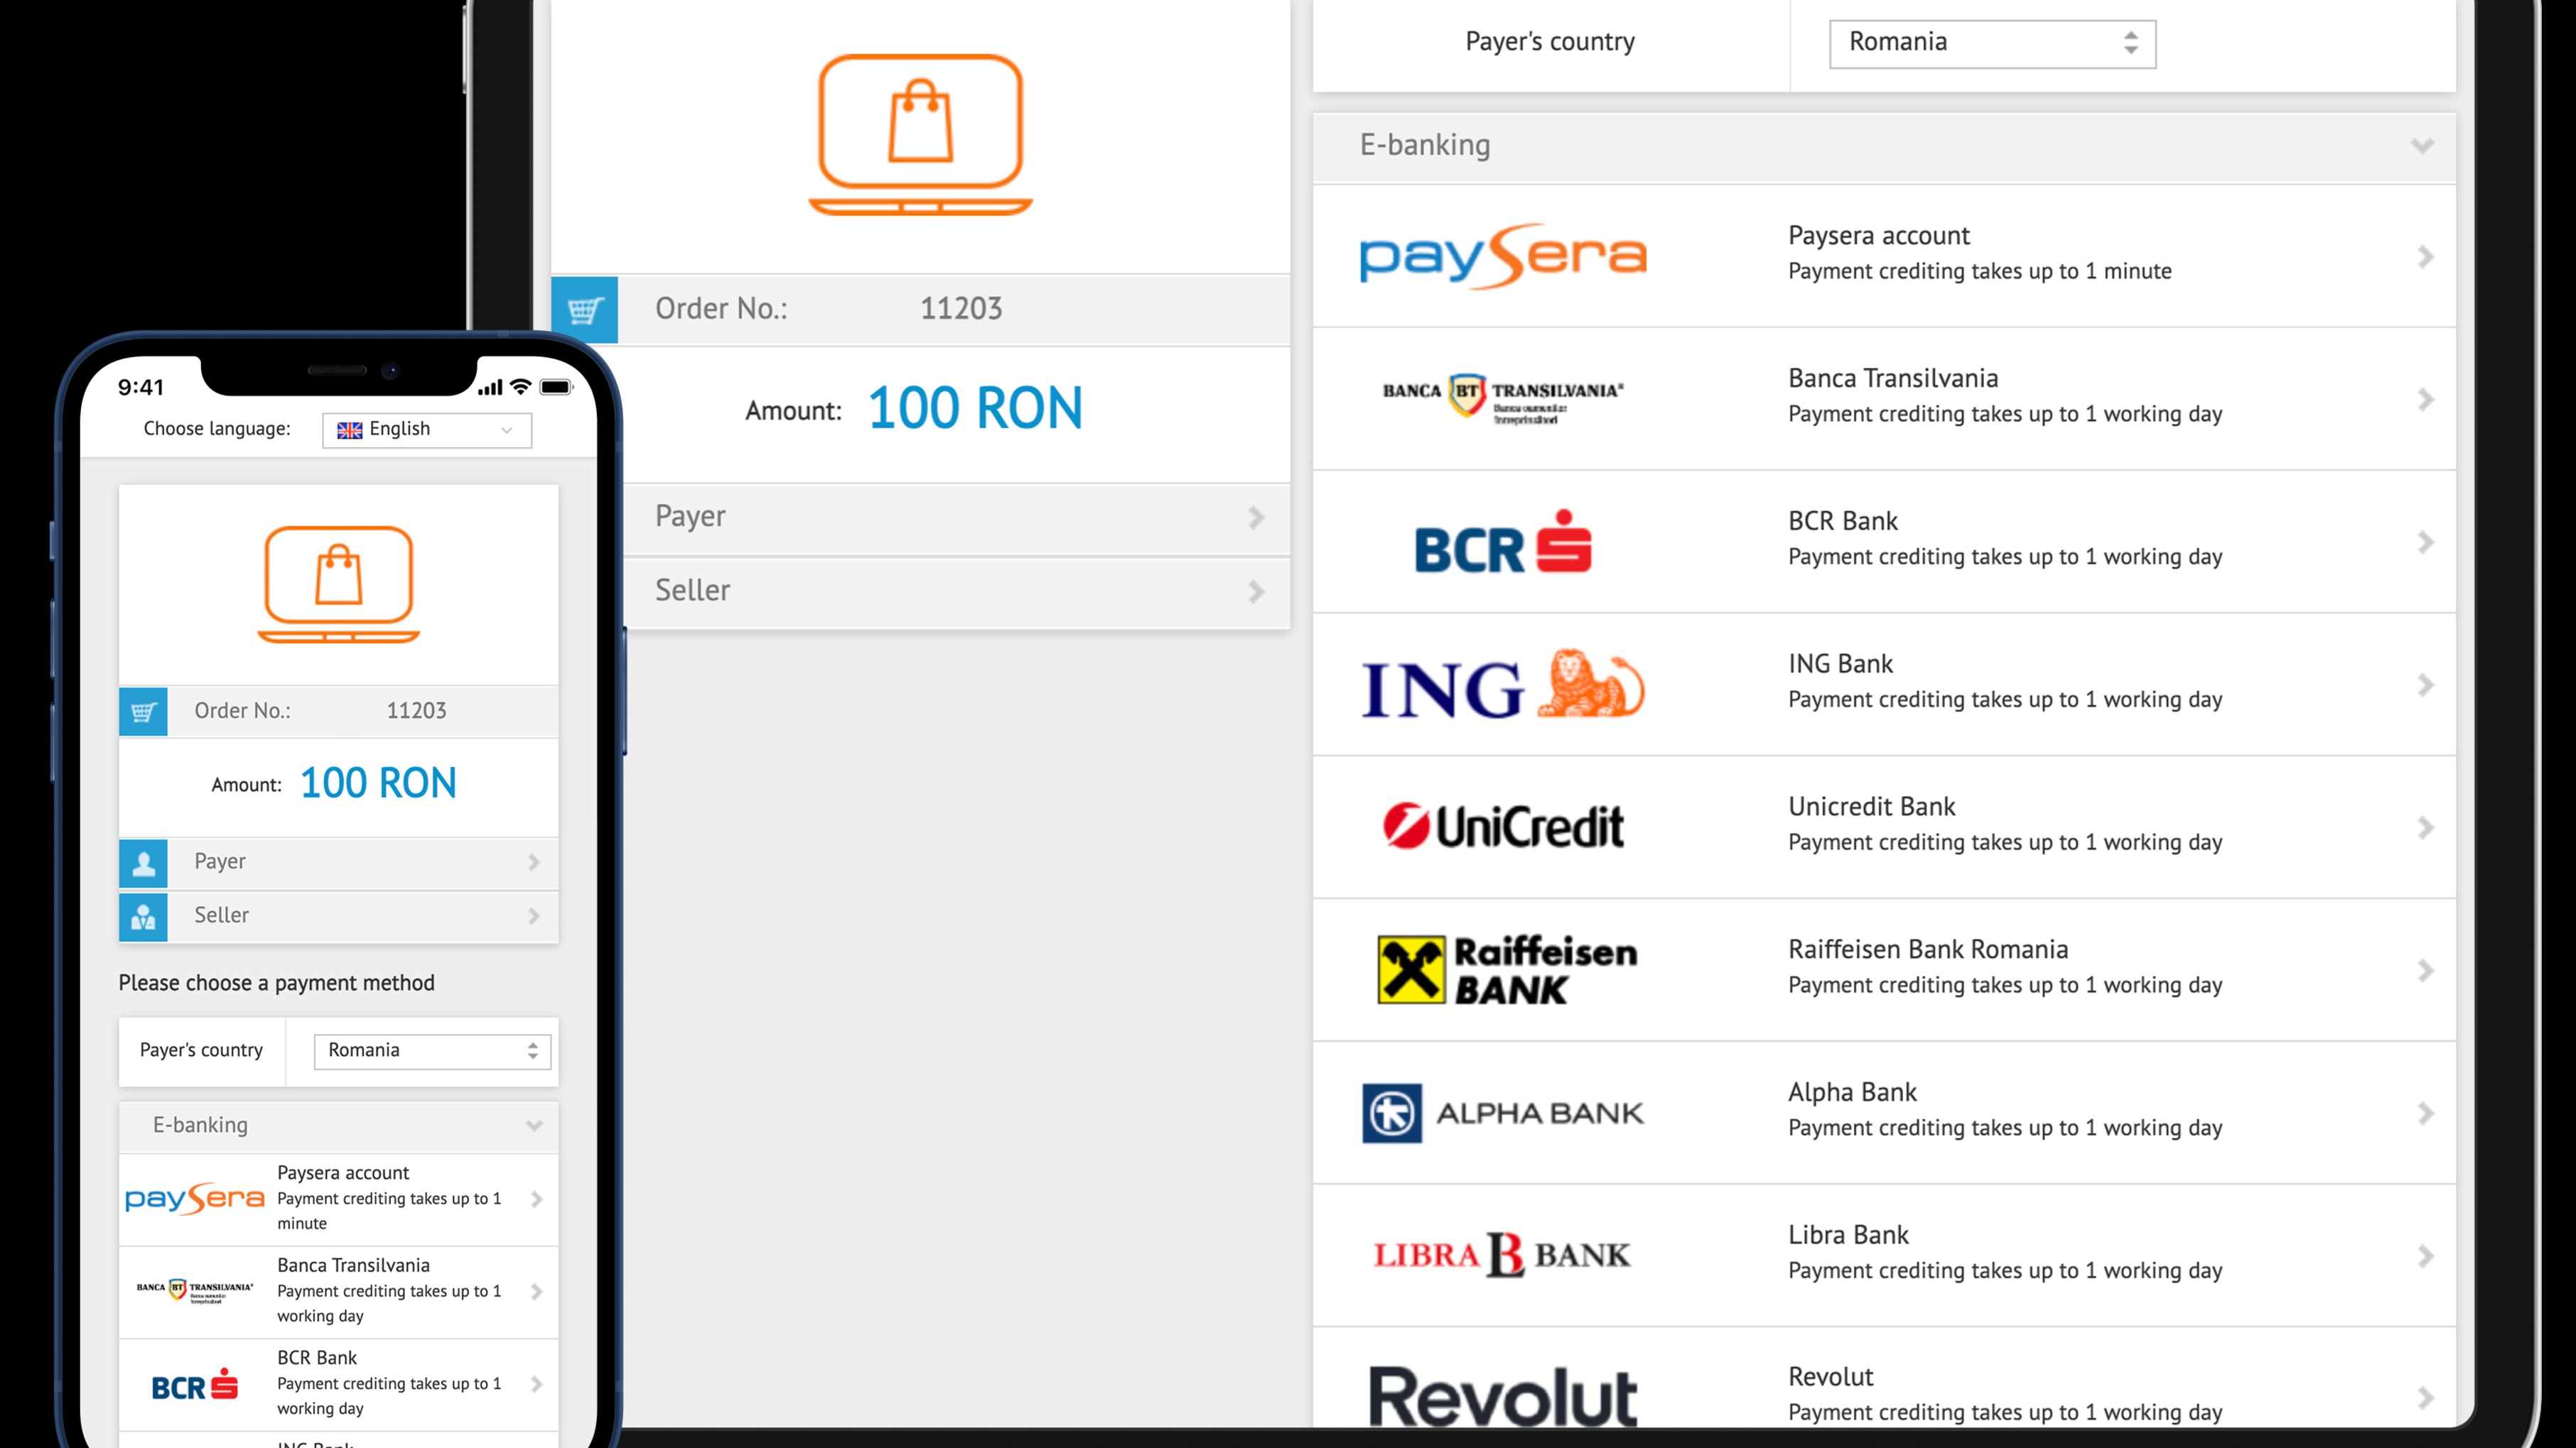The width and height of the screenshot is (2576, 1448).
Task: Expand the Payer section on the phone
Action: [x=339, y=864]
